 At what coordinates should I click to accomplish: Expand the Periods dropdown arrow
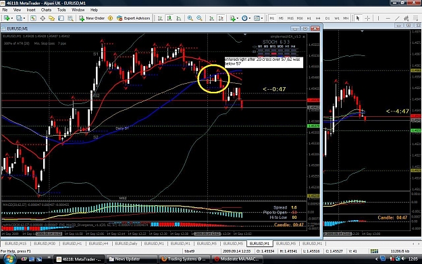[x=250, y=18]
